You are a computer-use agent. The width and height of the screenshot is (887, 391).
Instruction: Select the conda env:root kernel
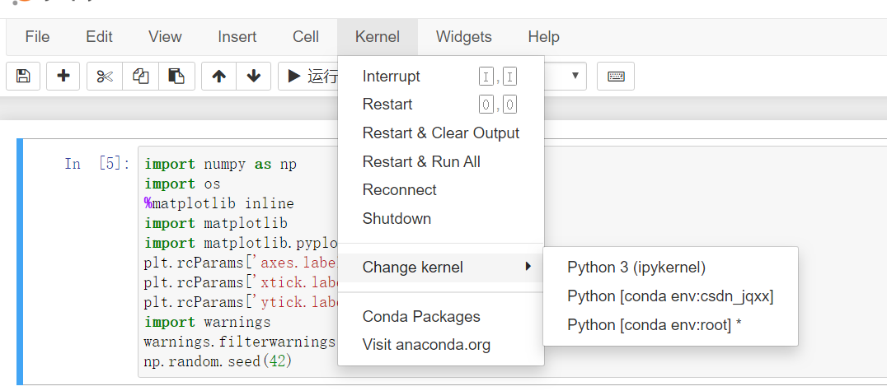655,325
